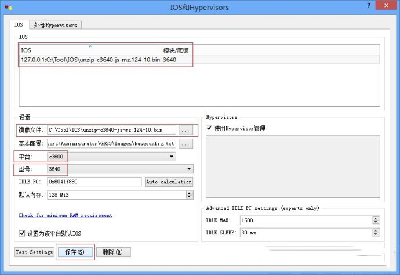The height and width of the screenshot is (275, 400).
Task: Select the IOS tab
Action: click(x=19, y=25)
